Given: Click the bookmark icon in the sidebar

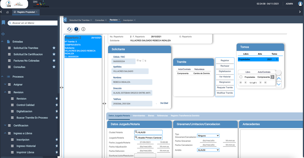Looking at the screenshot, I should (3, 23).
